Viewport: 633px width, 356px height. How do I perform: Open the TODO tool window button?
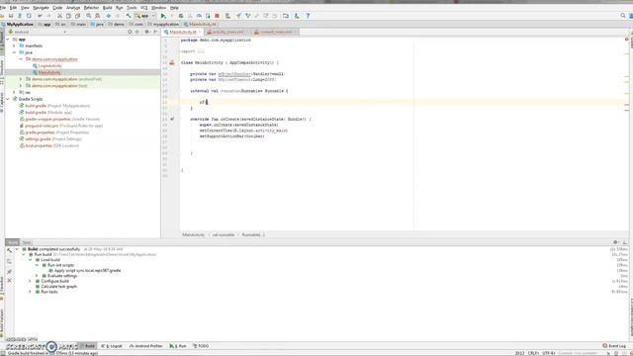(x=201, y=346)
